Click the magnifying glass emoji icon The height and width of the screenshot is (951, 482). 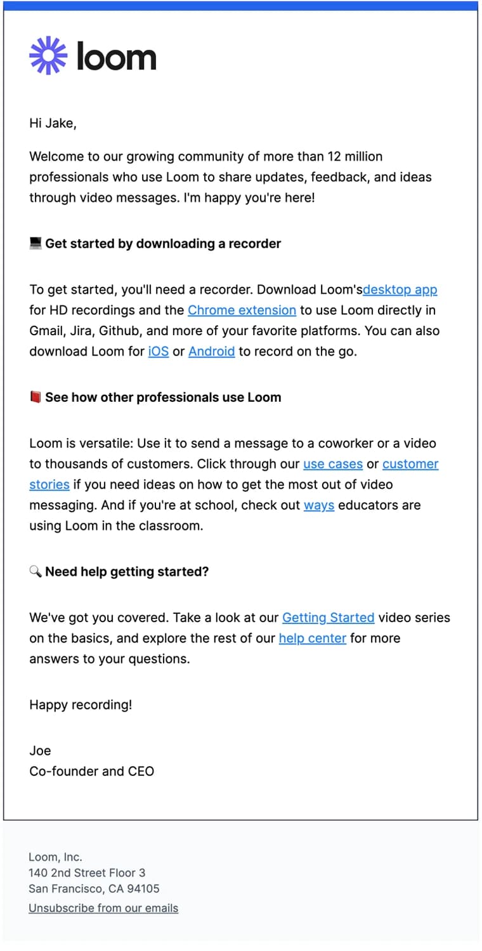[x=36, y=571]
